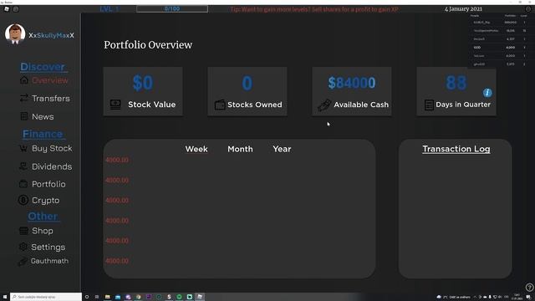Viewport: 535px width, 301px height.
Task: Click the help question mark at bottom right
Action: pyautogui.click(x=529, y=288)
